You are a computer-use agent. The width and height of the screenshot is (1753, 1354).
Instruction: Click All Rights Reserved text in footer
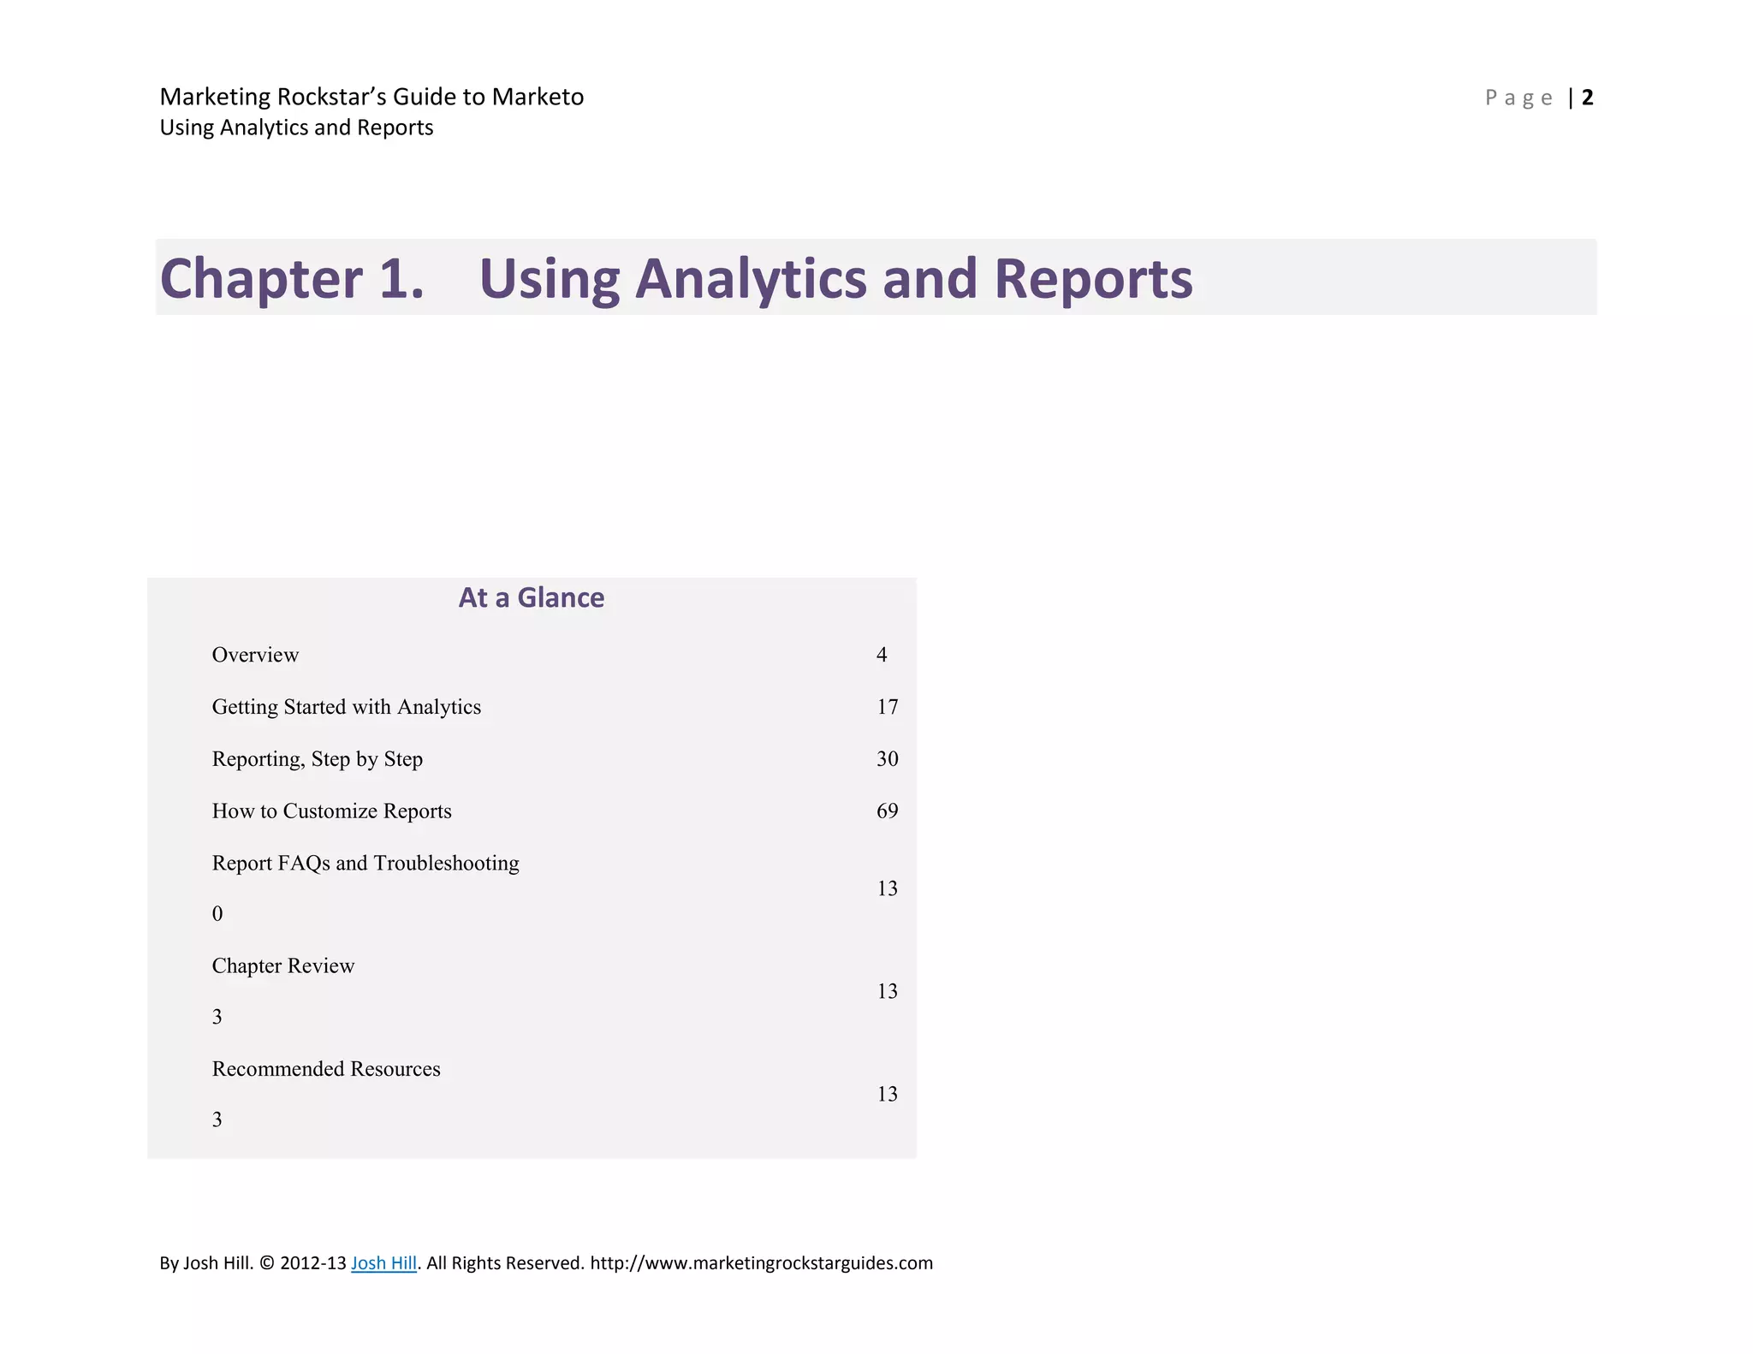click(505, 1262)
